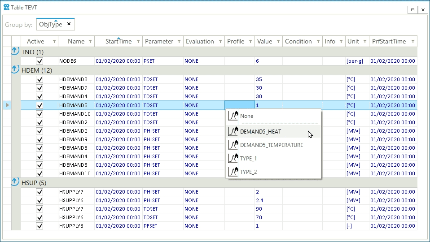
Task: Open the Parameter column filter icon
Action: (x=179, y=42)
